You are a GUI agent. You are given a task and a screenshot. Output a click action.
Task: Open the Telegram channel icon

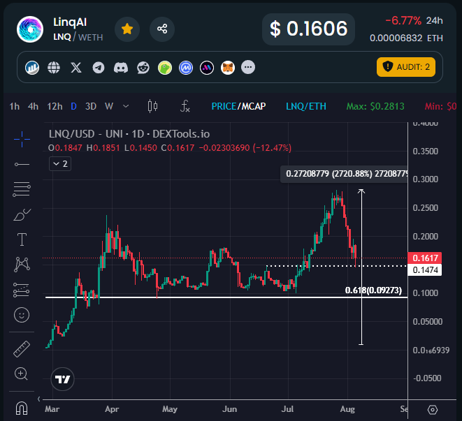(x=99, y=68)
